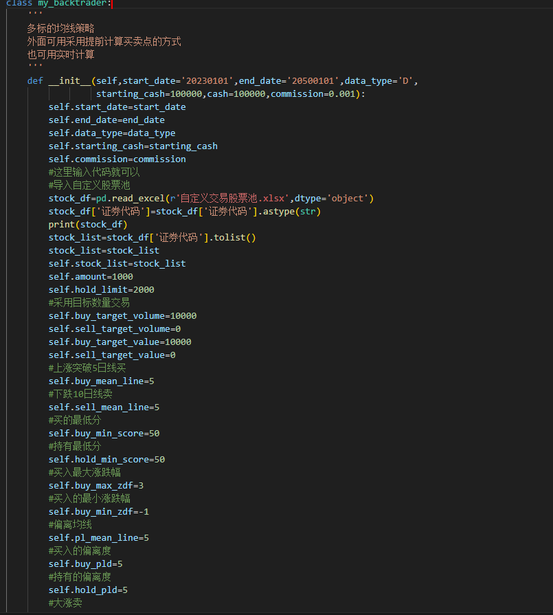
Task: Click line self.buy_mean_line=5
Action: coord(101,381)
